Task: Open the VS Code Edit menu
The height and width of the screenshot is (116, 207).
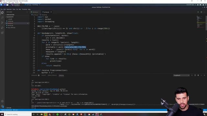Action: (x=5, y=9)
